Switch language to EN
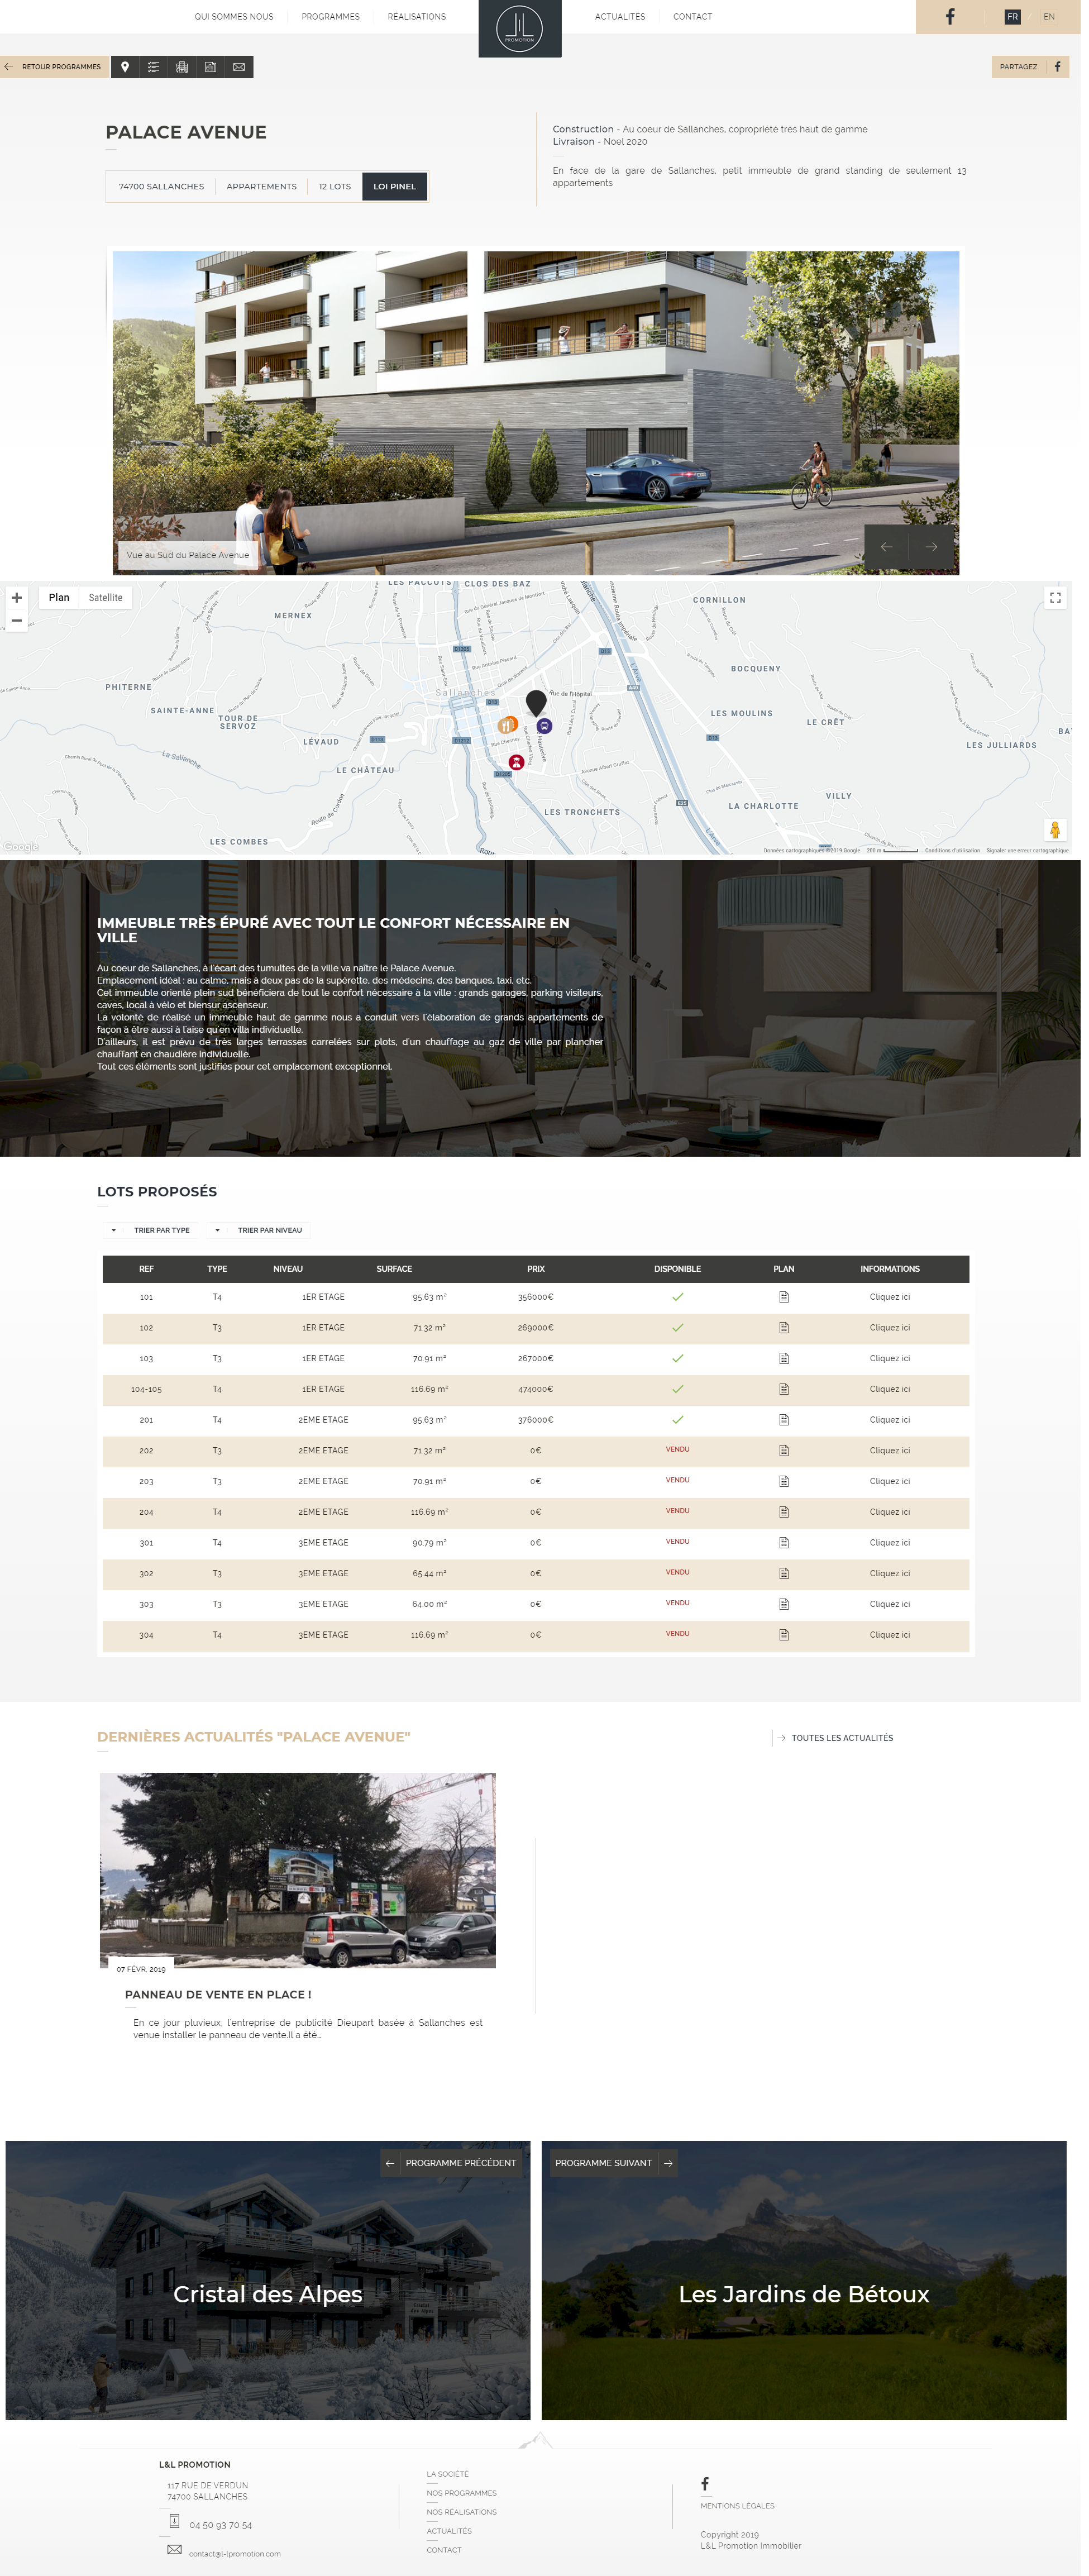This screenshot has height=2576, width=1089. click(1049, 17)
